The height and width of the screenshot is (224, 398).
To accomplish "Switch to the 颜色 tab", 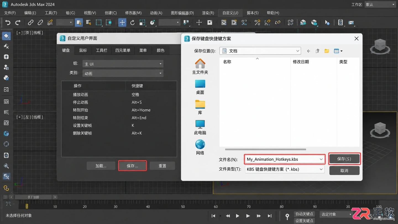I will [161, 50].
